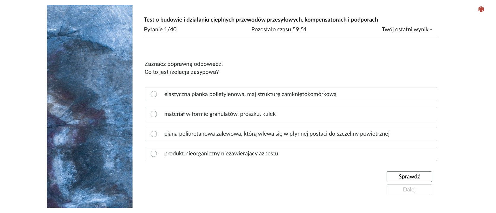The image size is (496, 213).
Task: Click the header divider line under Pytanie 1/40
Action: tap(291, 36)
